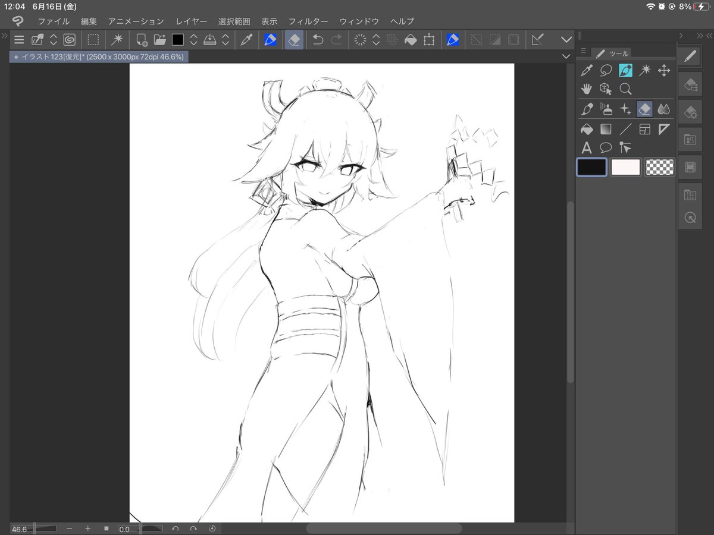
Task: Select the Fill bucket tool
Action: 587,128
